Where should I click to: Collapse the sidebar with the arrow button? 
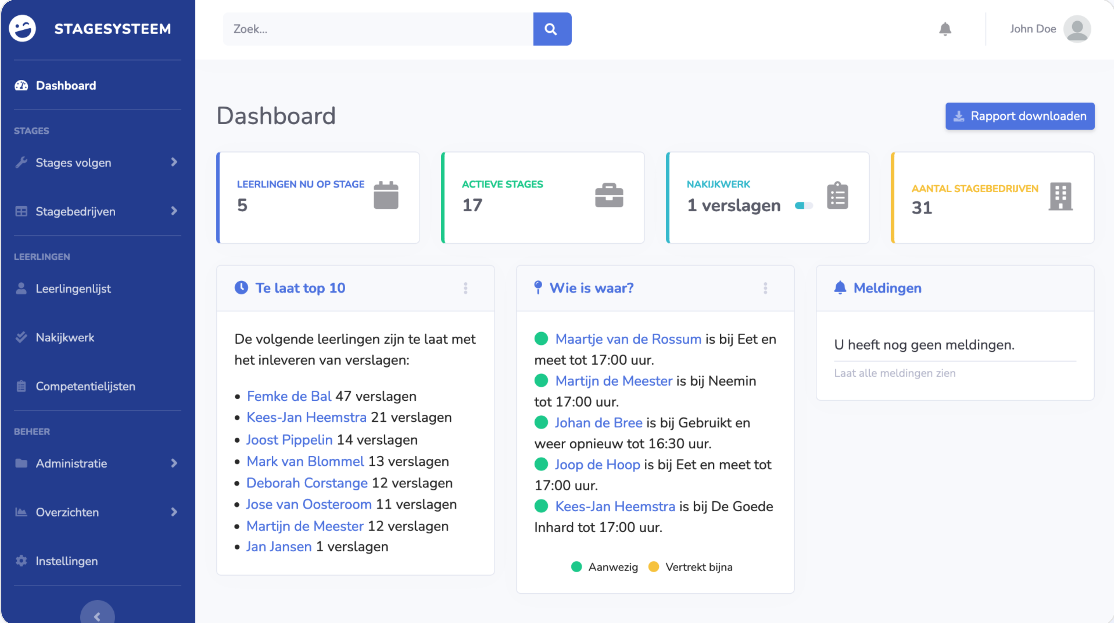coord(97,616)
